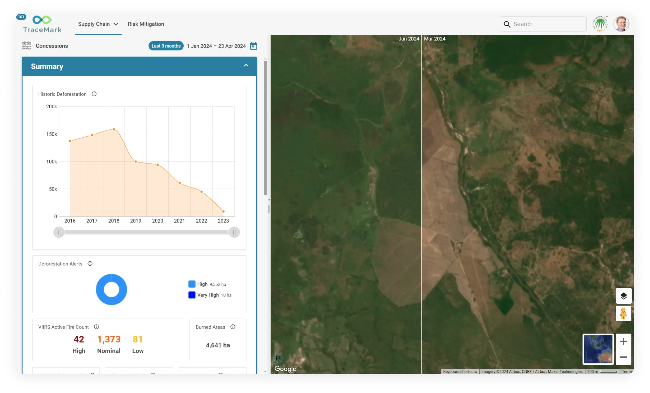Toggle the Last 3 months filter chip
This screenshot has height=393, width=650.
pyautogui.click(x=166, y=46)
